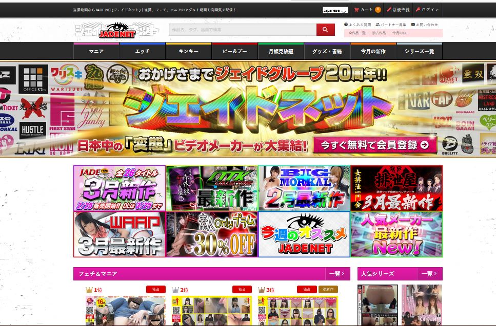Open the second 人気シリーズ cover thumbnail
The image size is (496, 326).
422,305
